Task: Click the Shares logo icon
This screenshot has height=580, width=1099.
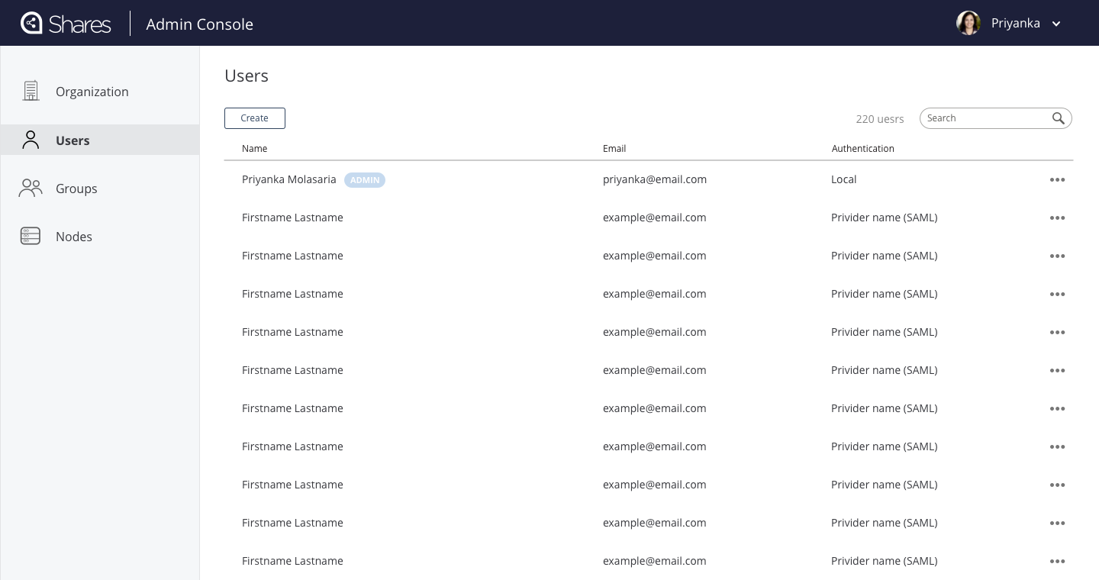Action: point(32,22)
